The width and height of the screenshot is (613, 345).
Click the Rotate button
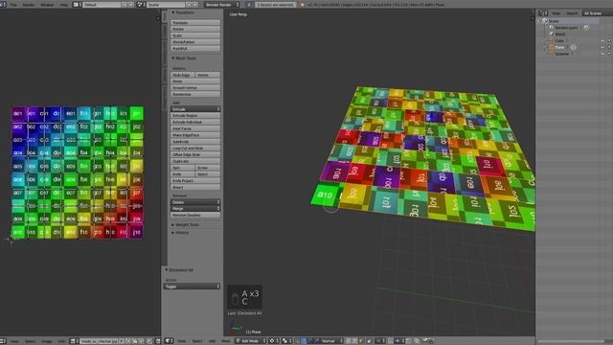pyautogui.click(x=195, y=29)
